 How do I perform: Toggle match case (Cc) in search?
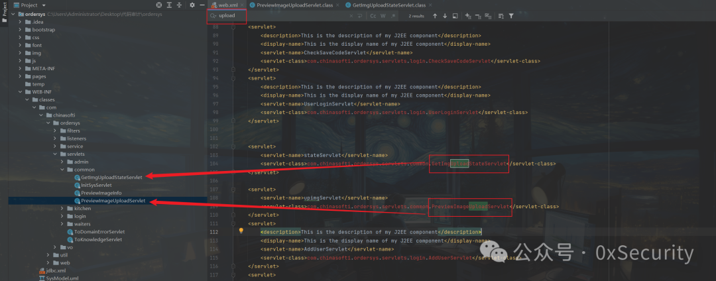373,16
